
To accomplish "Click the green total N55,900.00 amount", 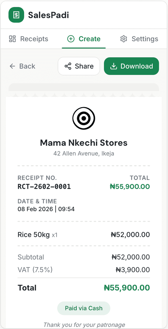I will (130, 187).
